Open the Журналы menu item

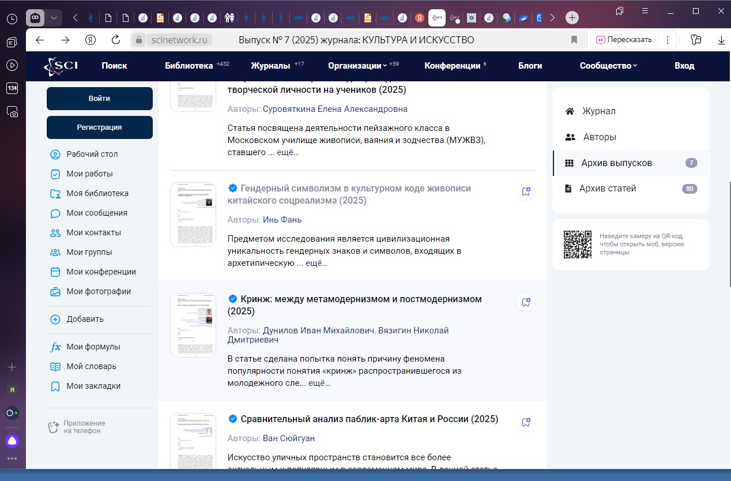pos(270,66)
